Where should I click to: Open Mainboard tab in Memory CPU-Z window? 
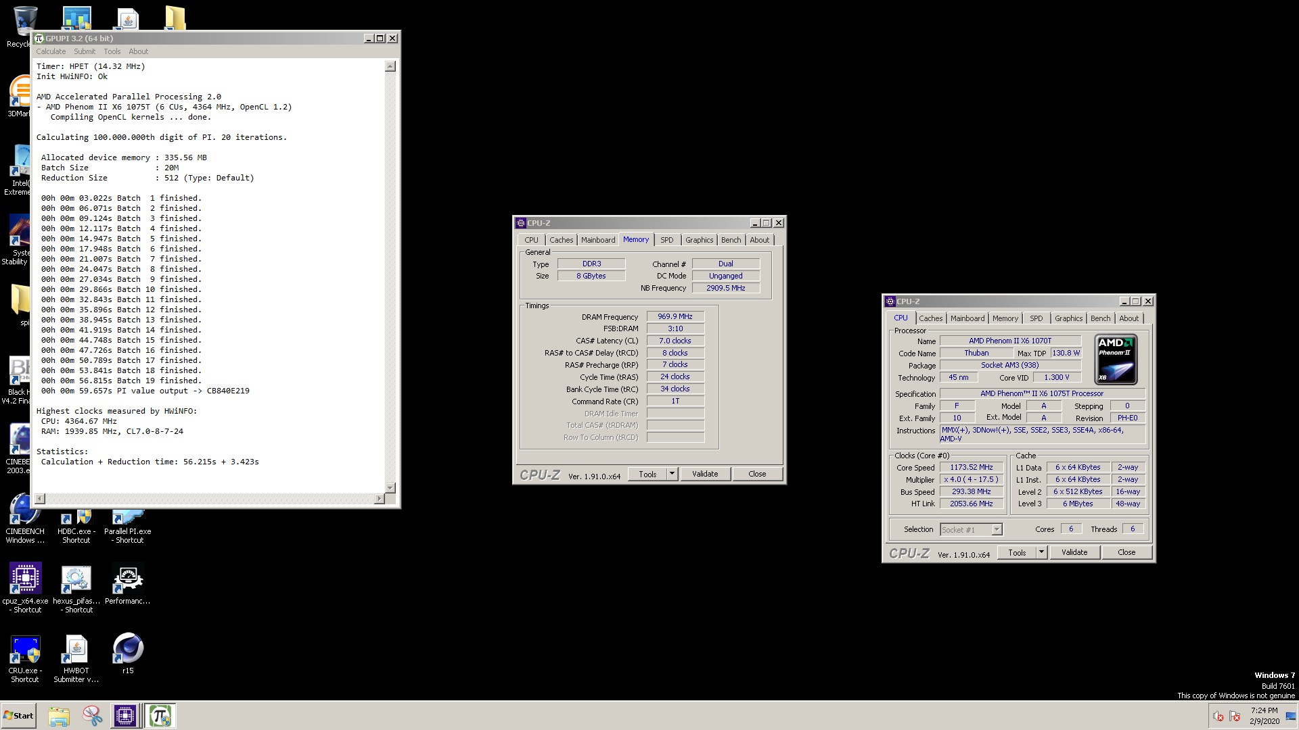coord(598,240)
